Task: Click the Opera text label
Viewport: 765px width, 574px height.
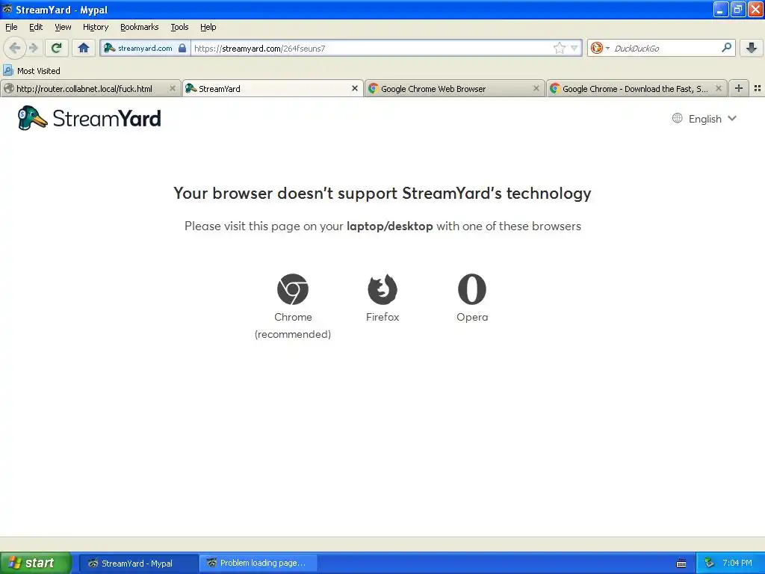Action: pyautogui.click(x=472, y=317)
